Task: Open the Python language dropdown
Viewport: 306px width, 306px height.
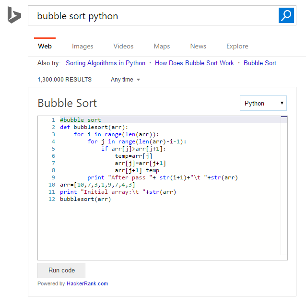Action: tap(263, 103)
